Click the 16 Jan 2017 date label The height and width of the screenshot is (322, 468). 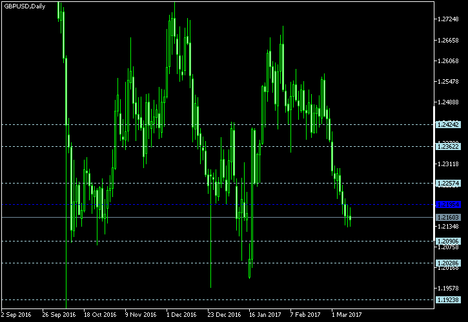tap(265, 314)
